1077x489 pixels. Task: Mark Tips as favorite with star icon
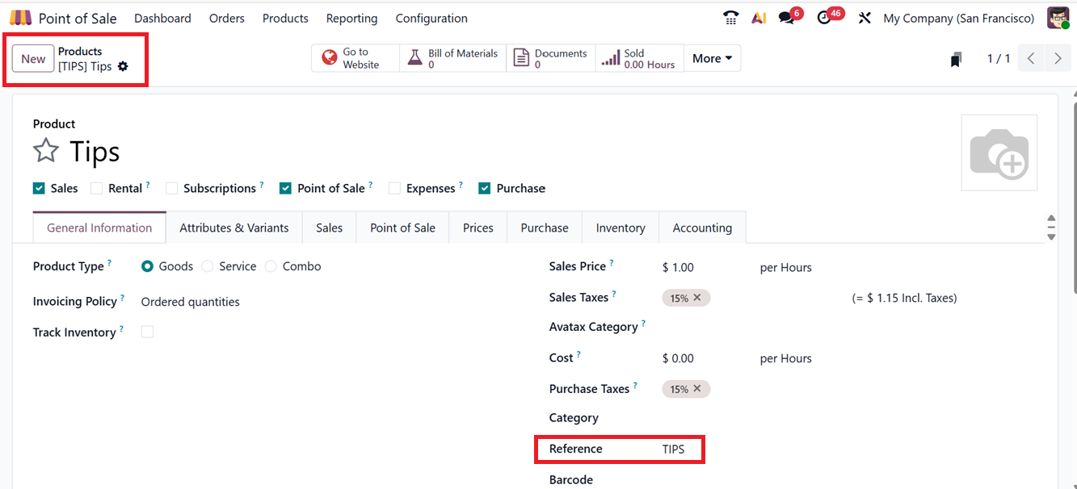point(46,151)
